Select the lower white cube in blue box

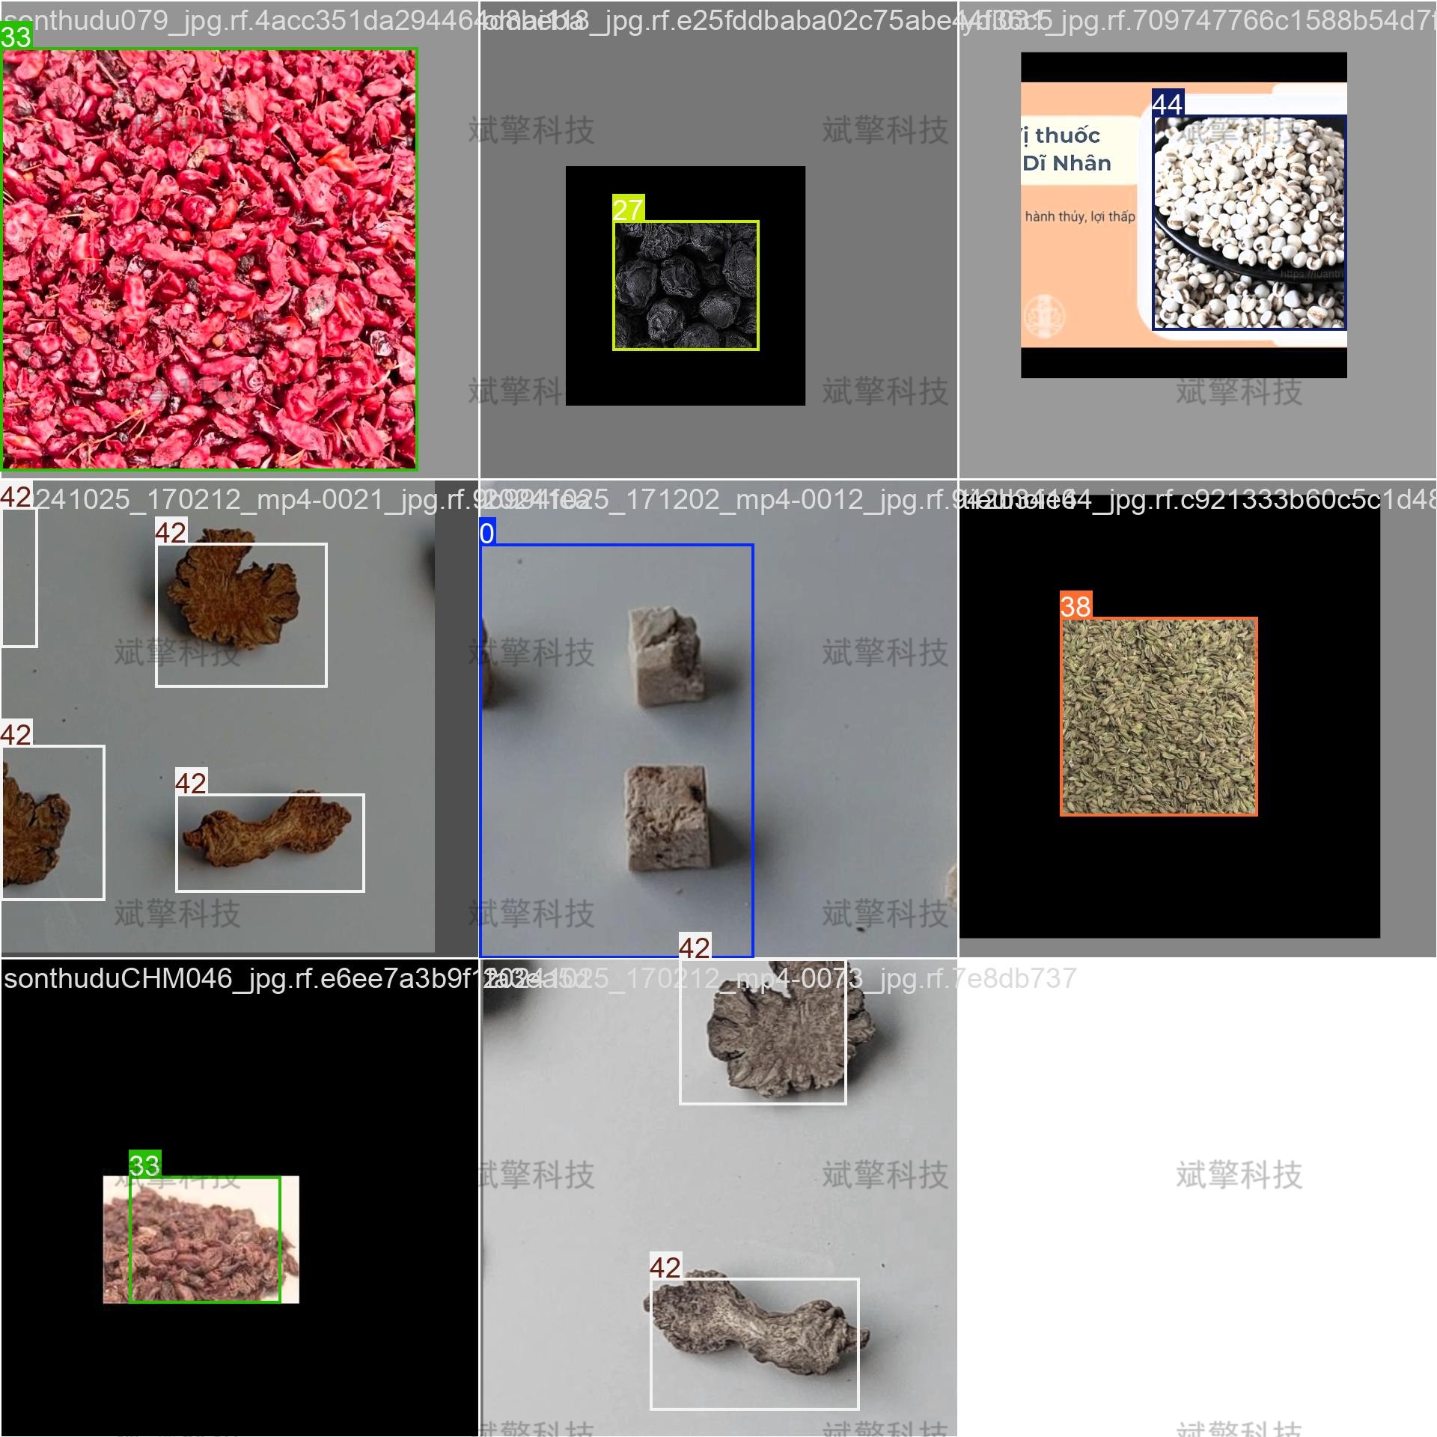coord(666,817)
